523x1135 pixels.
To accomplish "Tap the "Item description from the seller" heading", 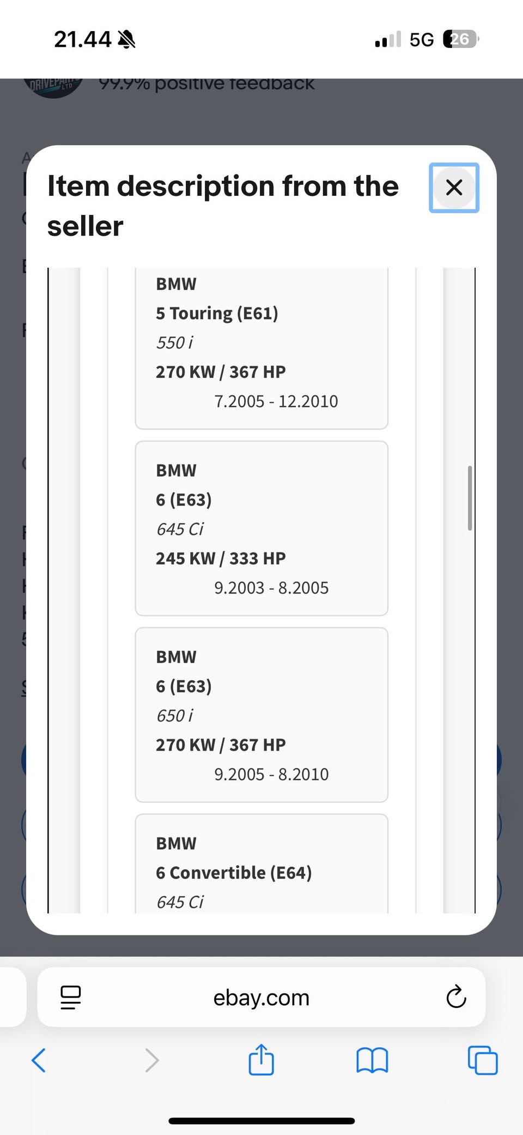I will click(x=223, y=206).
